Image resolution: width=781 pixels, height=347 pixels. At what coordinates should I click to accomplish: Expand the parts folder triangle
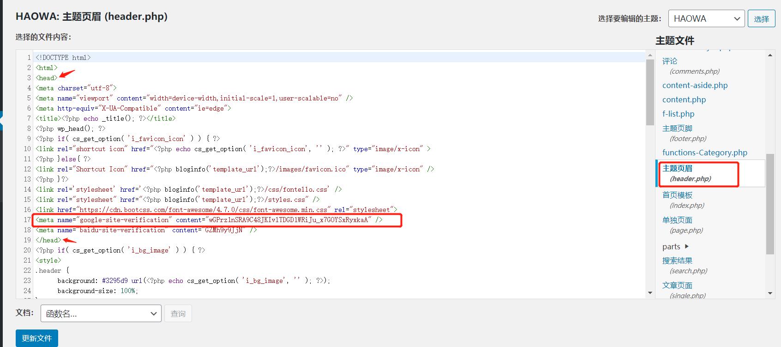click(x=687, y=247)
